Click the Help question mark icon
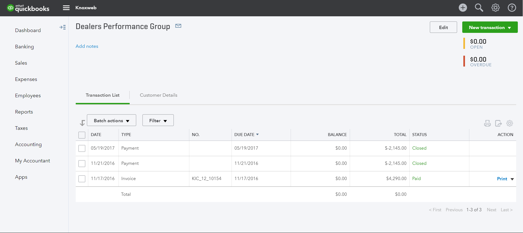523x233 pixels. click(x=512, y=8)
